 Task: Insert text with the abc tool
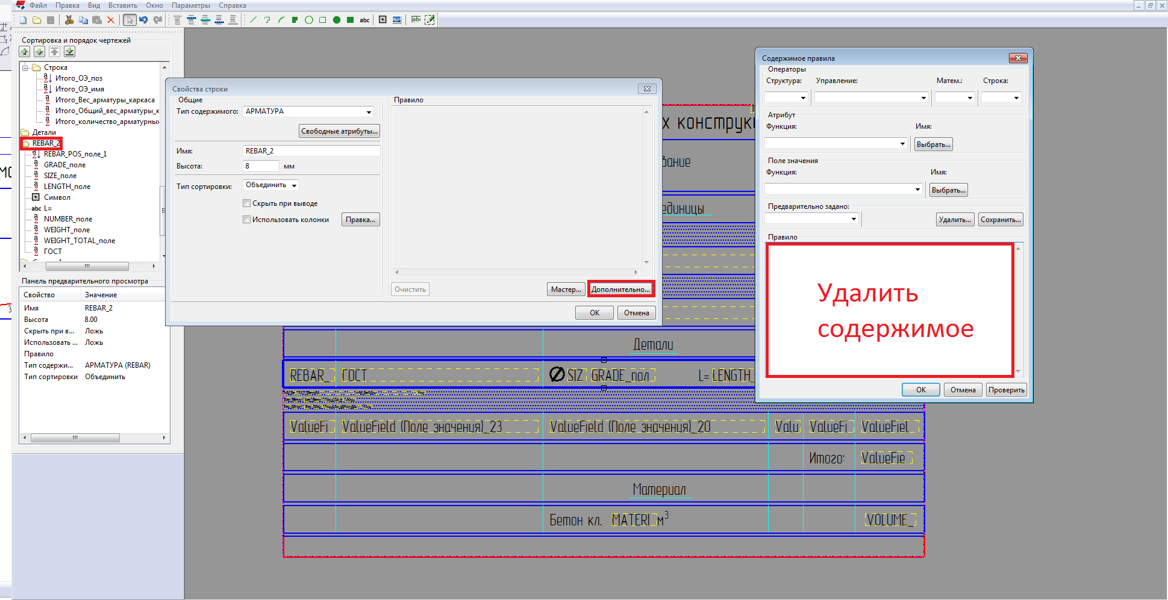click(364, 20)
